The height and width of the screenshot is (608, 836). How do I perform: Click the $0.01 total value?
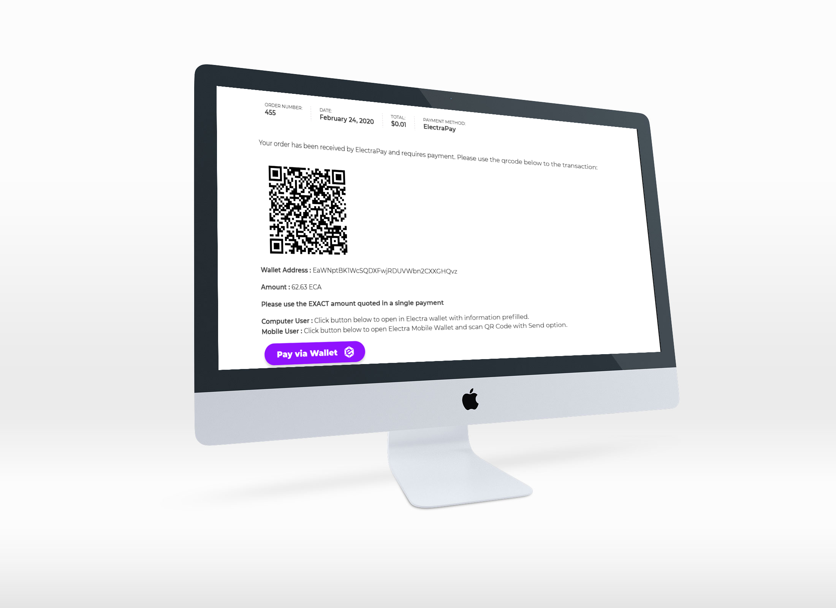[x=399, y=124]
